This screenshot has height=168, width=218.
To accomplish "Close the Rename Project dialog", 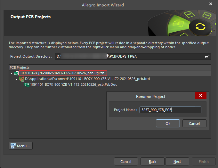I will point(201,95).
